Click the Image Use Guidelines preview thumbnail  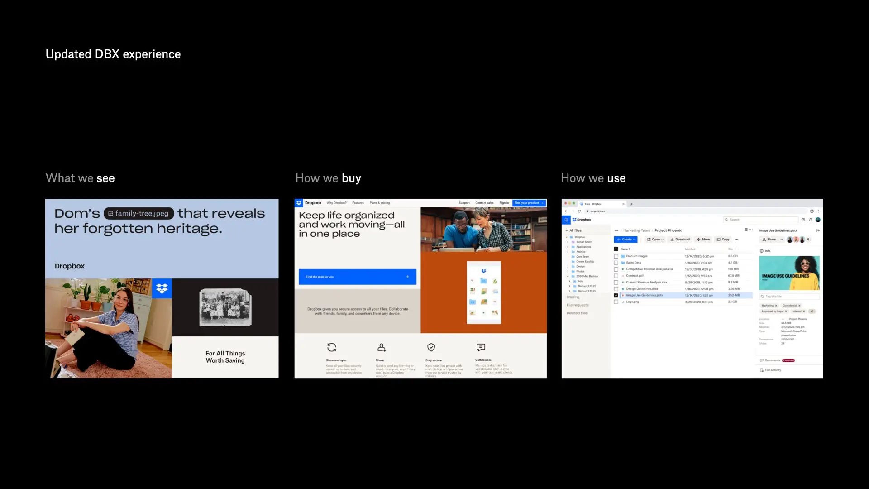point(789,273)
